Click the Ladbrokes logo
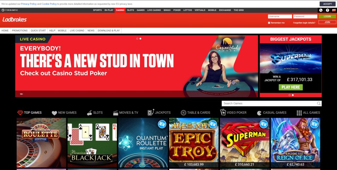Screen dimensions: 337x170 tap(14, 19)
